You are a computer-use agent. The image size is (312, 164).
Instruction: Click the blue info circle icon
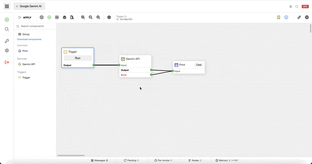coord(286,17)
